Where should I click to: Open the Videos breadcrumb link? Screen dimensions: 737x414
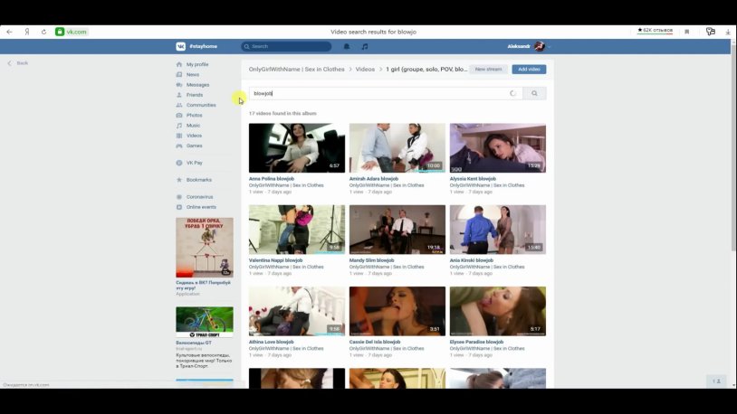point(365,69)
